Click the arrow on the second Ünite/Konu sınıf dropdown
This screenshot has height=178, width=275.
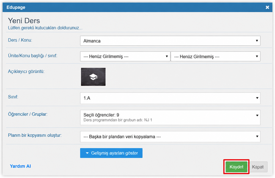pos(257,56)
